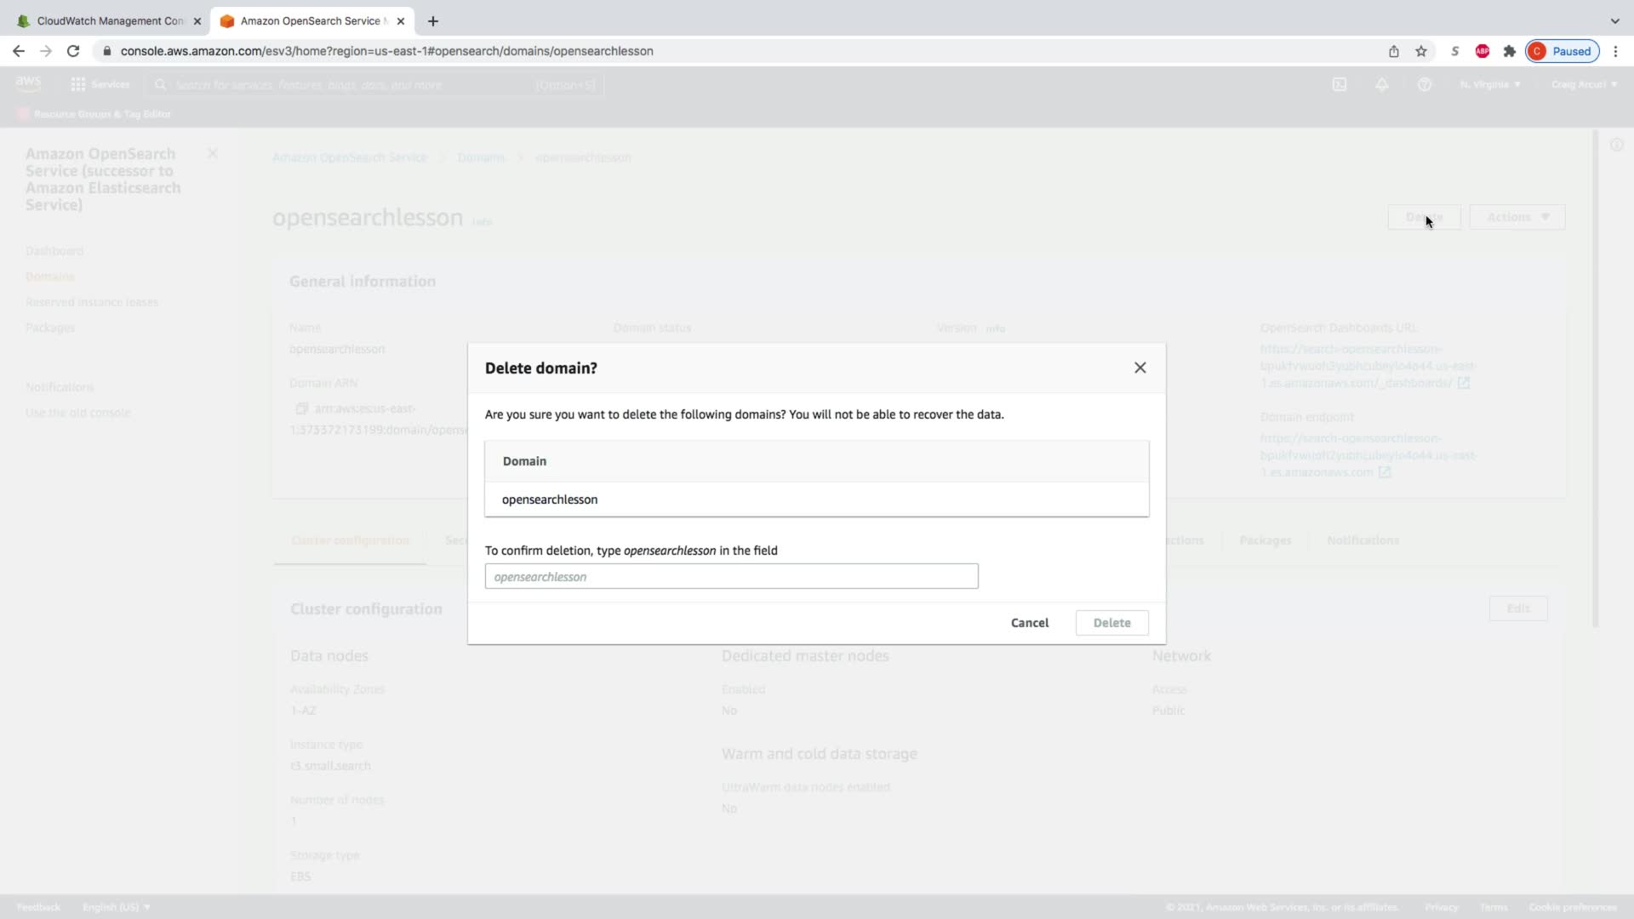Viewport: 1634px width, 919px height.
Task: Close the Amazon OpenSearch Service tab
Action: point(401,20)
